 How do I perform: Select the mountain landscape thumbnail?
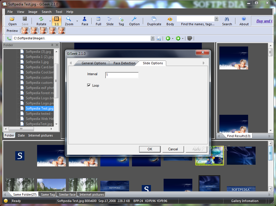click(x=51, y=185)
